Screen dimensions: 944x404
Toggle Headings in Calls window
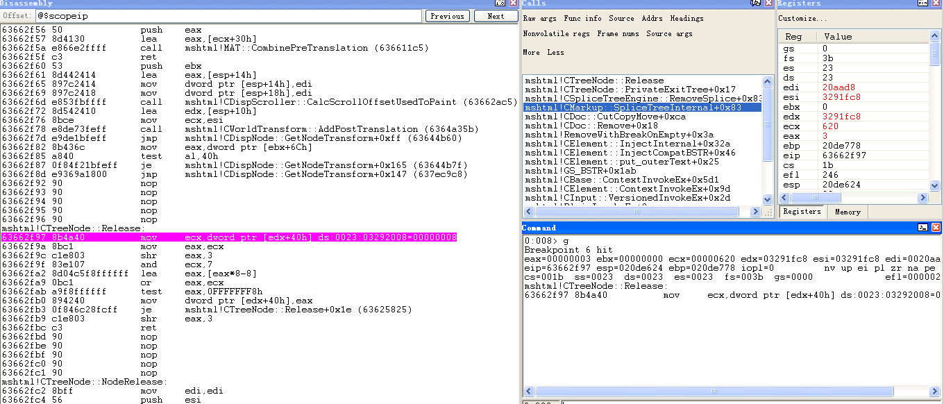686,19
